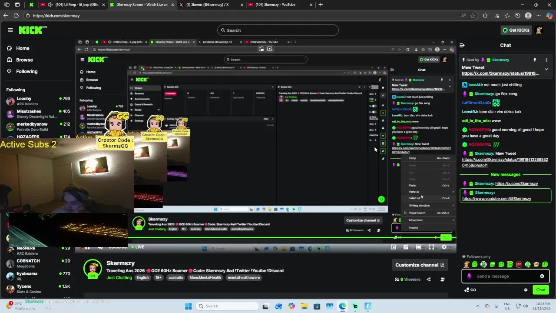
Task: Refresh the page with the browser reload icon
Action: coord(16,16)
